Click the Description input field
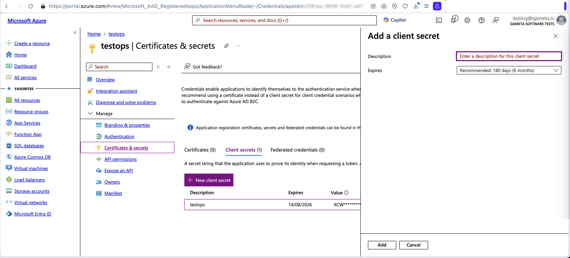570x258 pixels. pyautogui.click(x=509, y=56)
